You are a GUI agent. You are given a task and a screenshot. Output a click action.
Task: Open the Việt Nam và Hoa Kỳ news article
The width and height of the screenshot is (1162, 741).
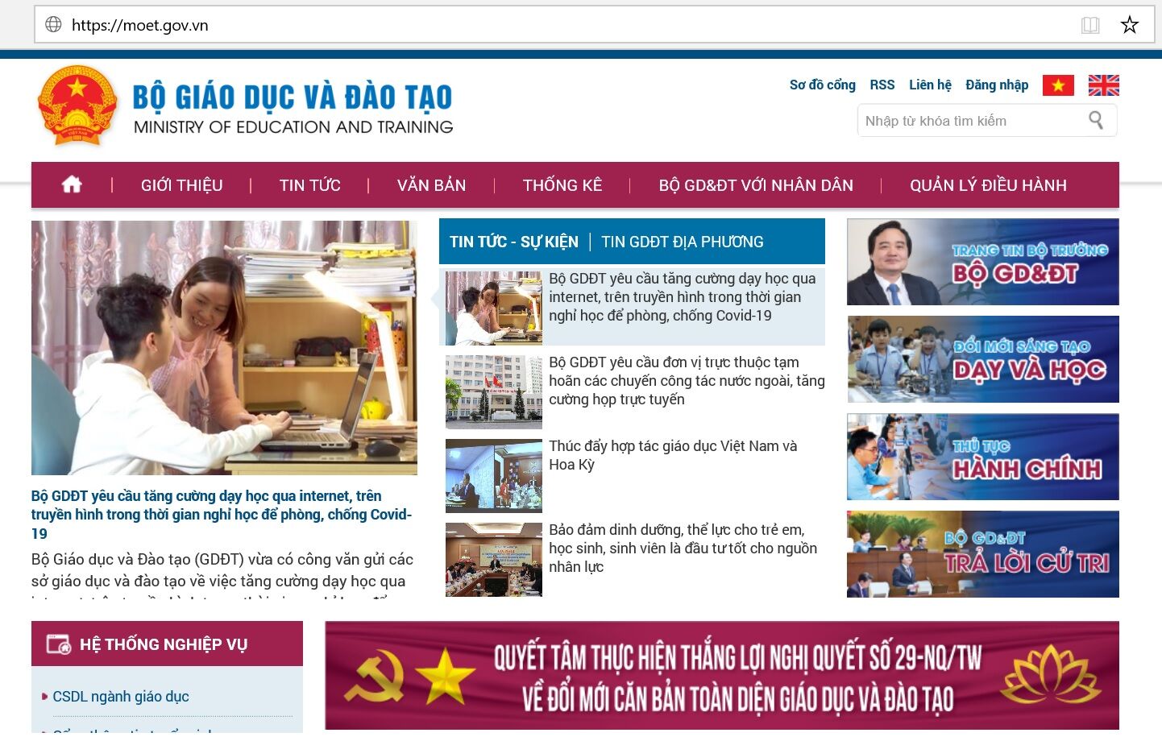tap(672, 455)
